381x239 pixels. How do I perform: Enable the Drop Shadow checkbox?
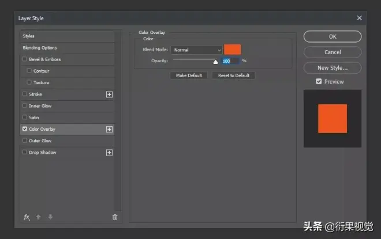coord(25,152)
